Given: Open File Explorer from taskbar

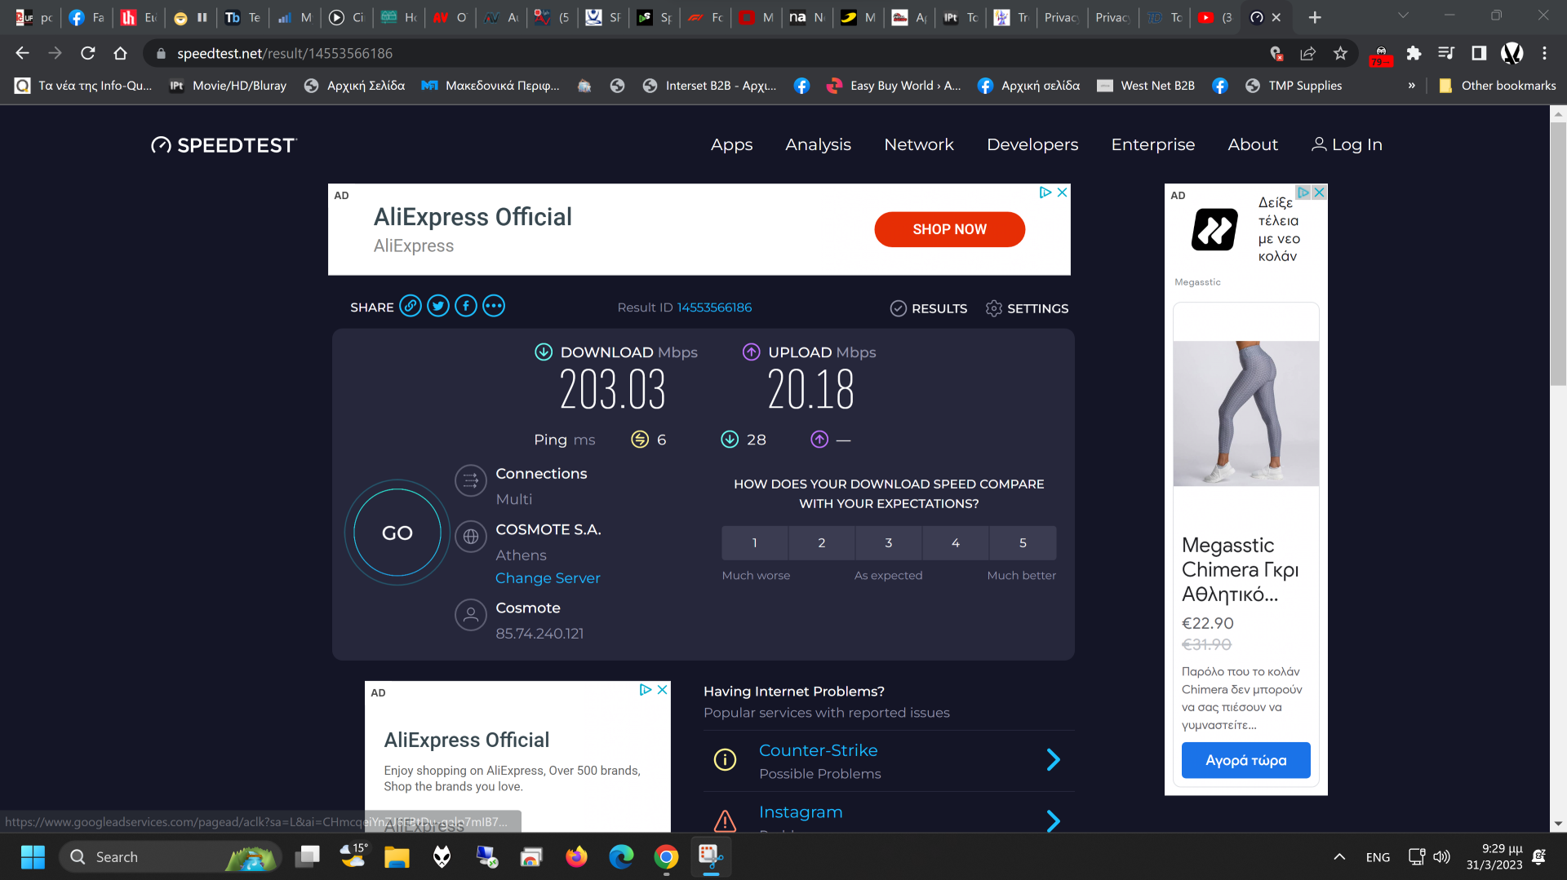Looking at the screenshot, I should (x=397, y=857).
